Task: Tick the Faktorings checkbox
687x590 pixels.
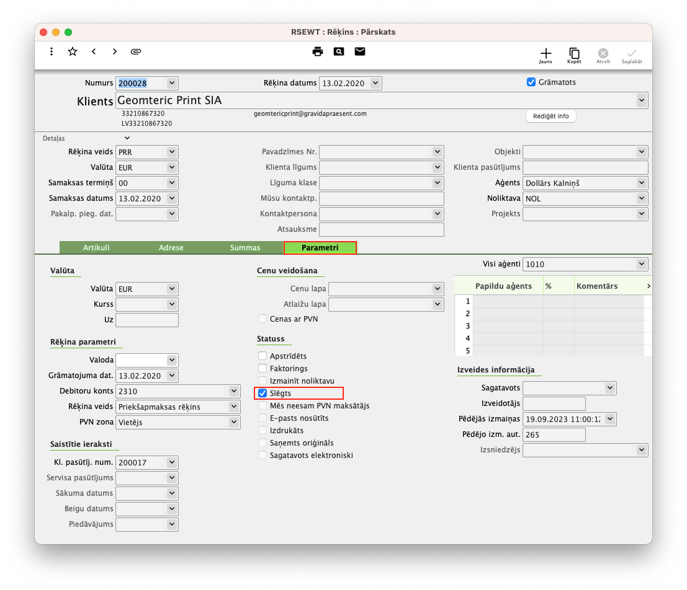Action: [x=263, y=368]
